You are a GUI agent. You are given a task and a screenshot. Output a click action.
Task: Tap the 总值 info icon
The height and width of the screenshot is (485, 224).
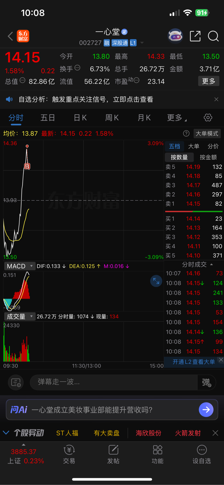tap(22, 80)
